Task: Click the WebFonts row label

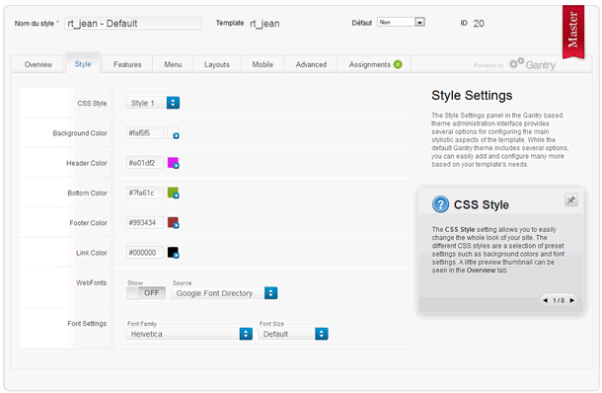Action: (91, 282)
